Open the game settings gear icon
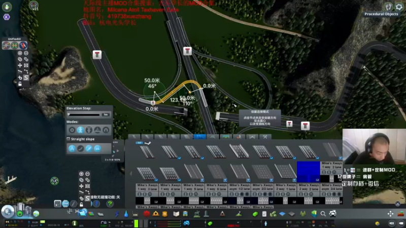This screenshot has height=228, width=406. [x=399, y=7]
